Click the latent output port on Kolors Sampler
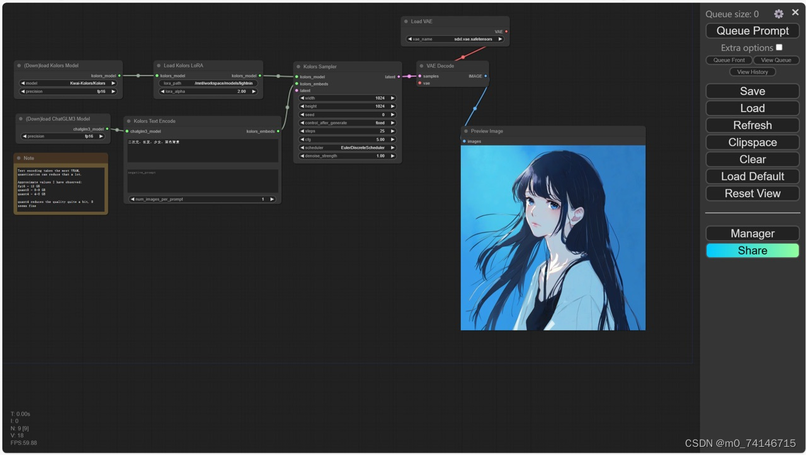 click(399, 77)
